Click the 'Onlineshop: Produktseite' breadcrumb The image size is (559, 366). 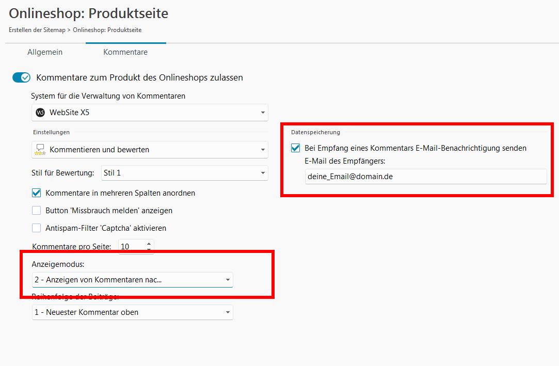click(107, 30)
